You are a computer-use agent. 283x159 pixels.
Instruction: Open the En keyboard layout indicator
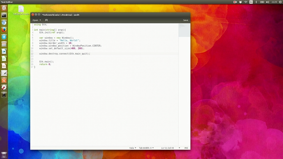tap(251, 2)
